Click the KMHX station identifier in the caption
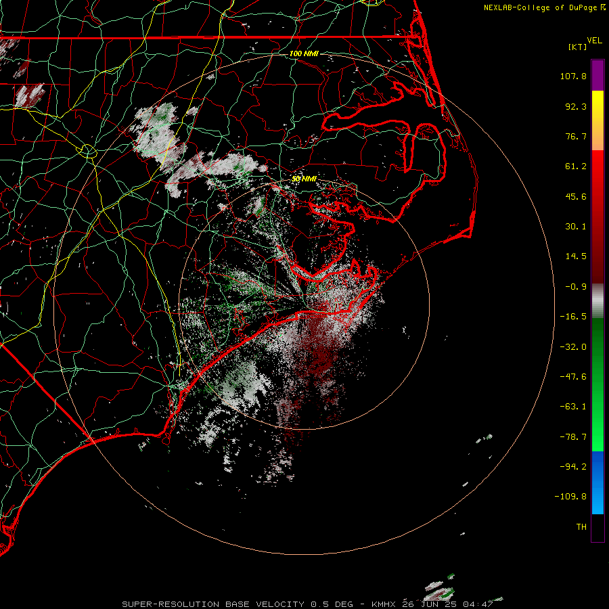The height and width of the screenshot is (609, 609). [x=384, y=604]
